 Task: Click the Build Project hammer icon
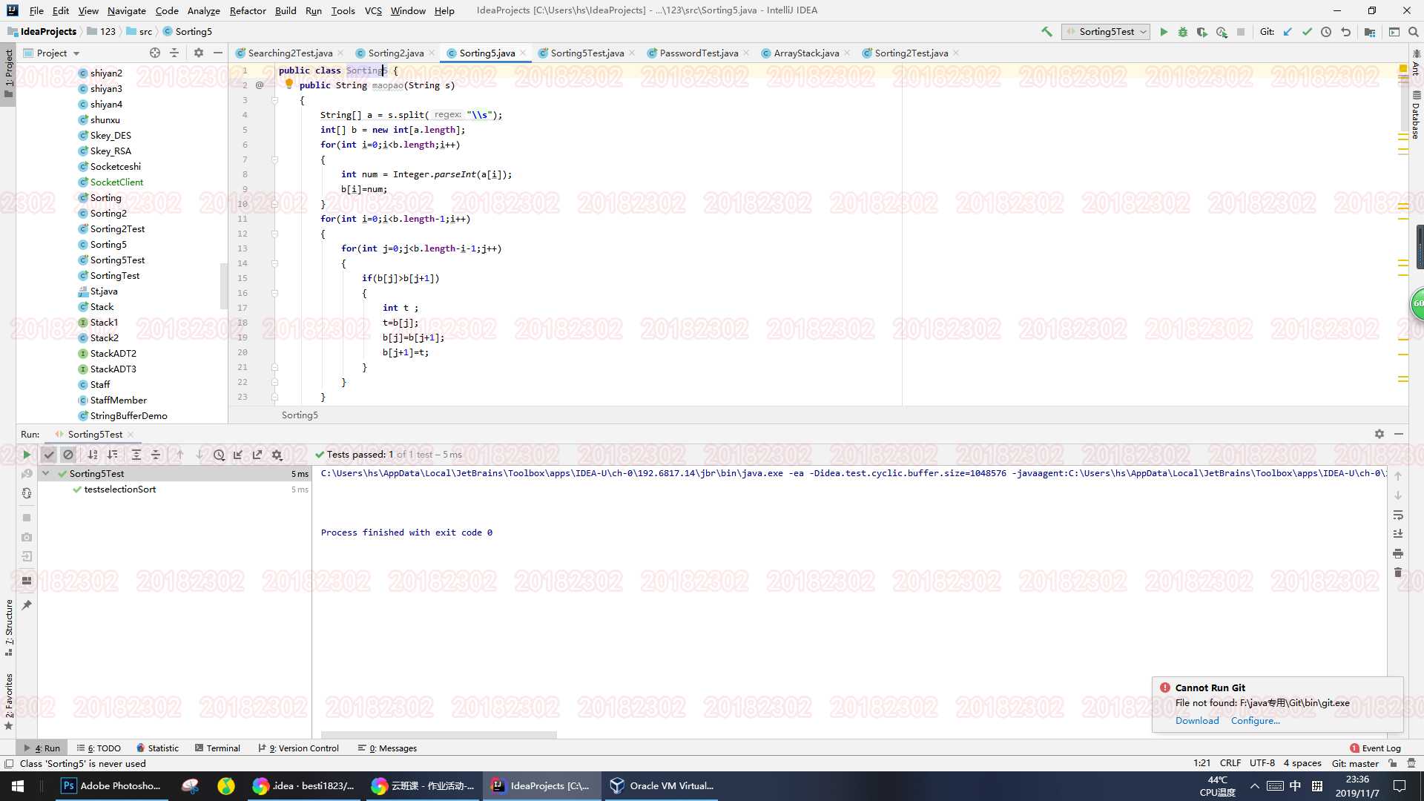click(1046, 32)
